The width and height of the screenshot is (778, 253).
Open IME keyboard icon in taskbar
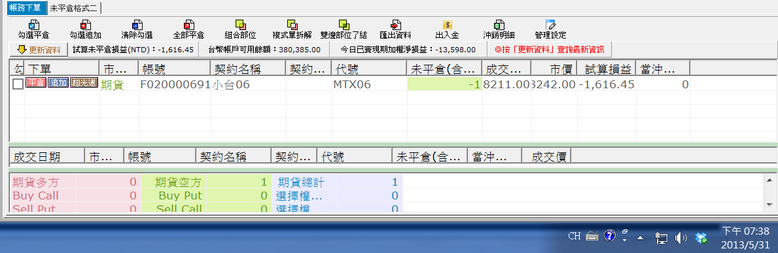click(x=592, y=236)
